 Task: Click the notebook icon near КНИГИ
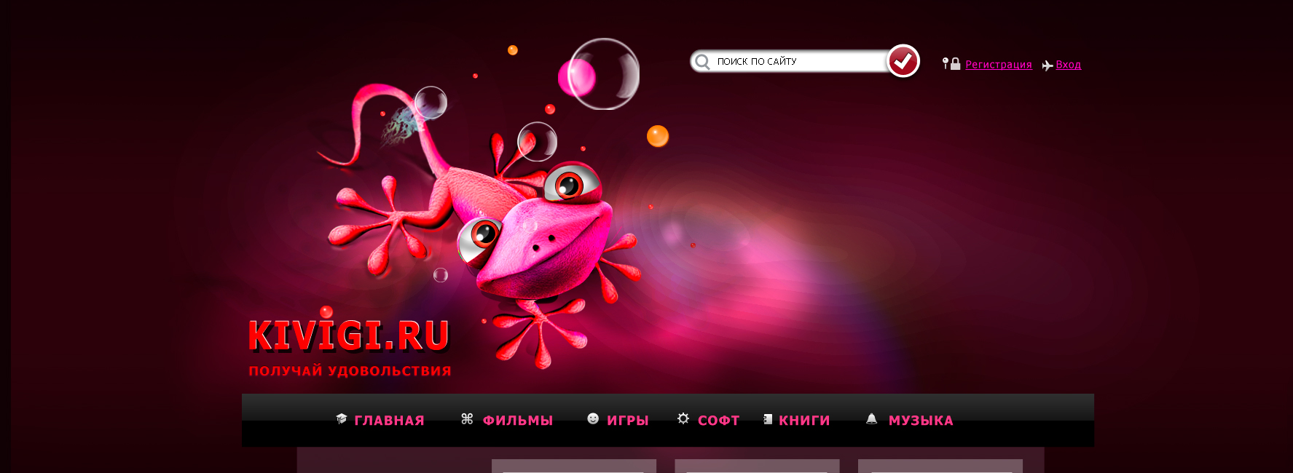768,419
